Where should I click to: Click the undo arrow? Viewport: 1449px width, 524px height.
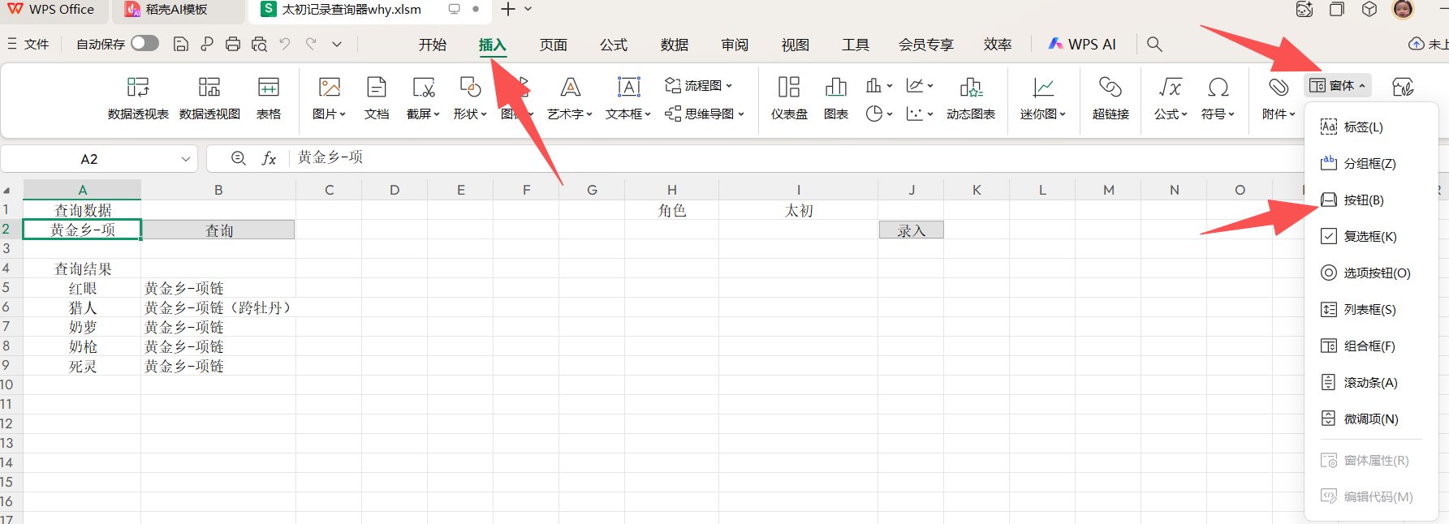(x=285, y=44)
